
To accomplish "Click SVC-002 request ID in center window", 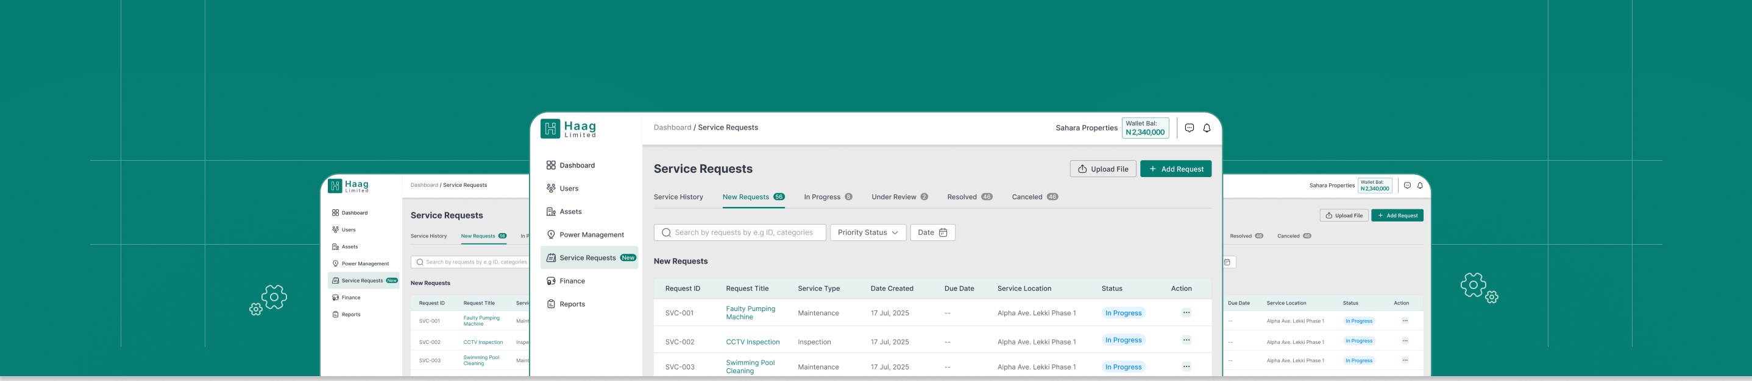I will (x=679, y=341).
